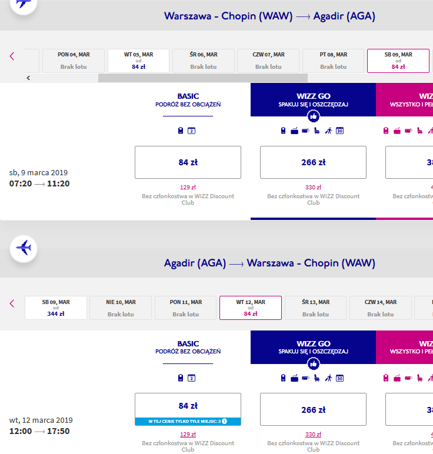Select outbound date PT 08, MAR
Screen dimensions: 433x454
(x=333, y=61)
